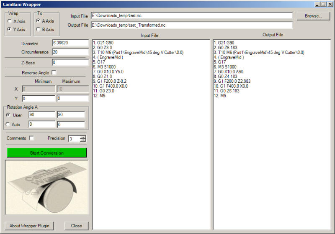
Task: Click the CamBam Wrapper cylinder image
Action: (x=47, y=188)
